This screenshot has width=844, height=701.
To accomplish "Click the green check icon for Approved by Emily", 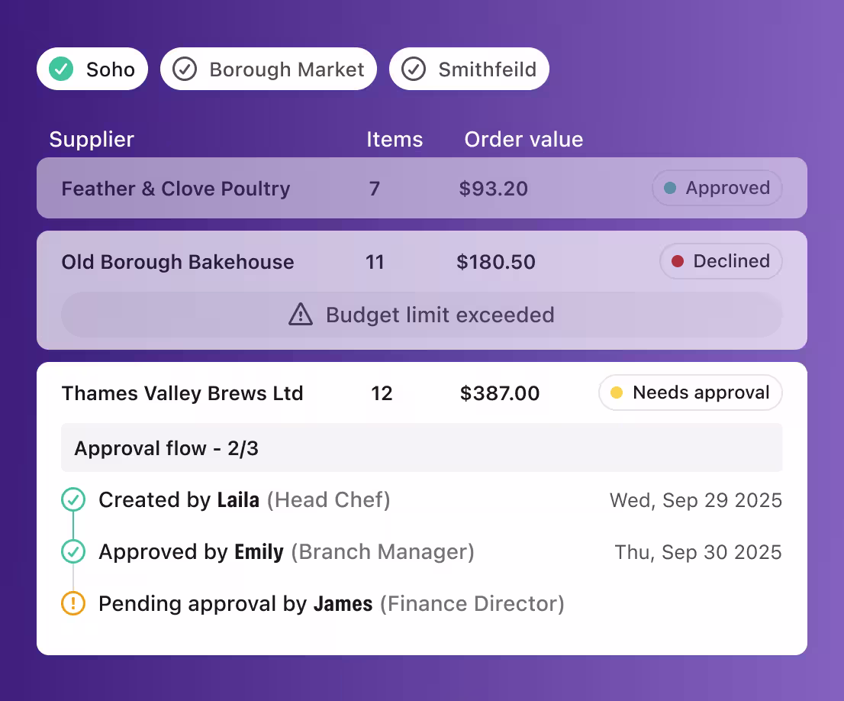I will coord(73,551).
